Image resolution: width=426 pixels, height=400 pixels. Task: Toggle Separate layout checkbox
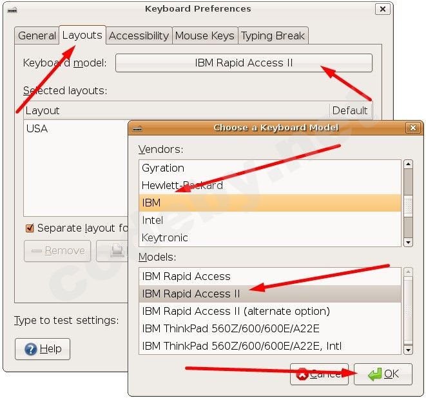(30, 228)
